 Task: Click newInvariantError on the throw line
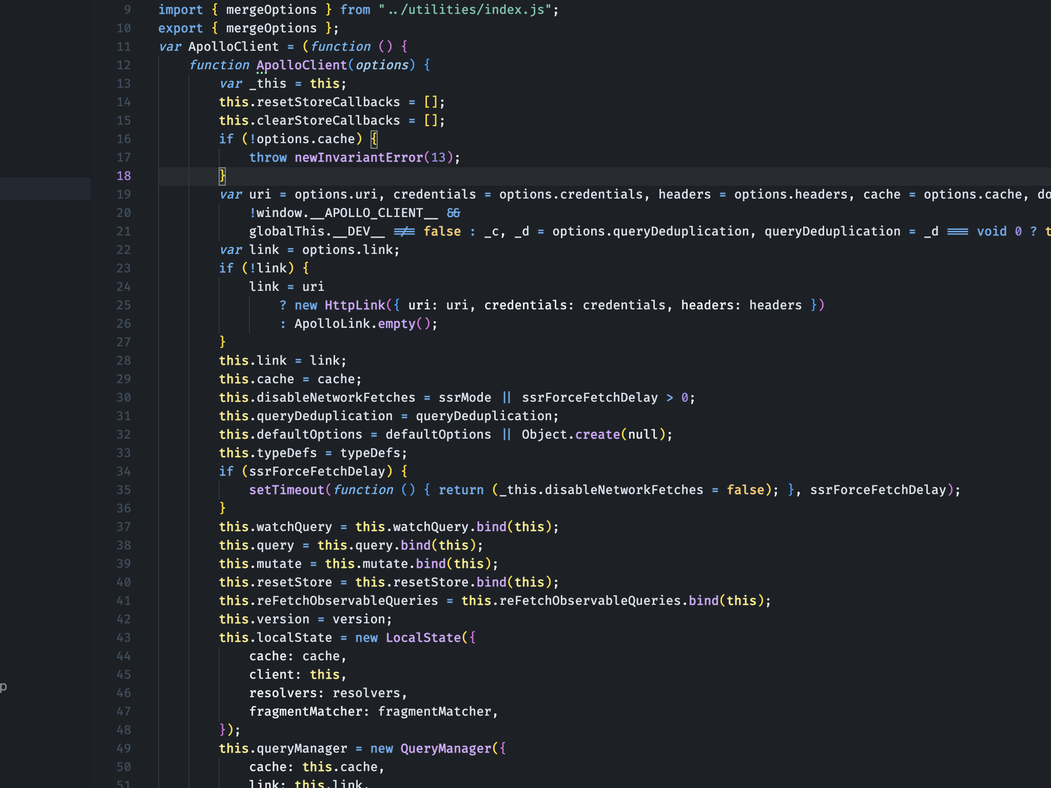point(358,157)
